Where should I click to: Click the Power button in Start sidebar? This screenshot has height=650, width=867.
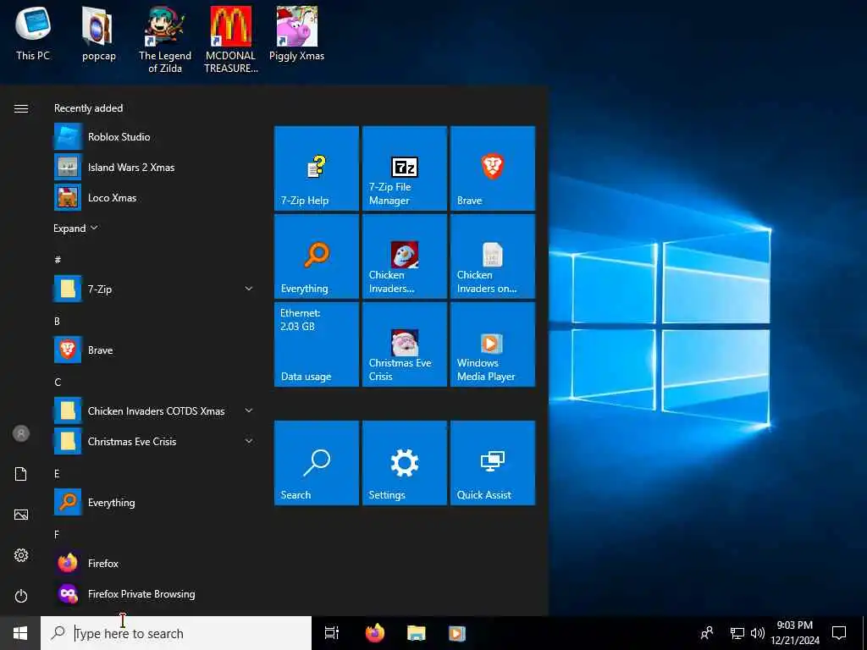21,596
